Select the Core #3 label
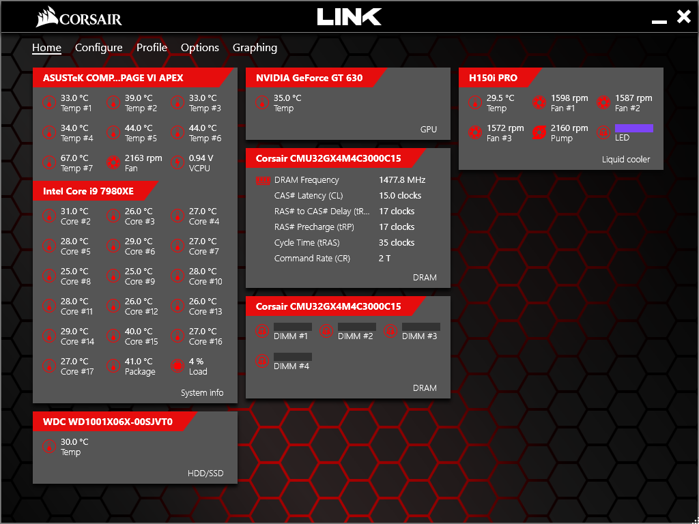 (140, 222)
